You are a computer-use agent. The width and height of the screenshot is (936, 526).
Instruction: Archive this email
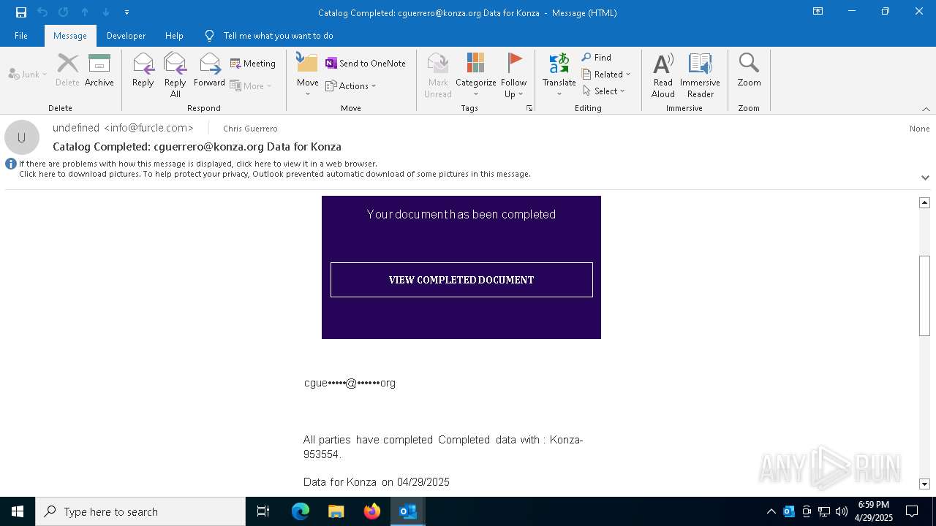coord(99,70)
